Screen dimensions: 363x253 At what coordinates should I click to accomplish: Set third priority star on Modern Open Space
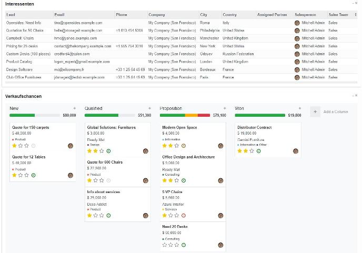pos(177,146)
